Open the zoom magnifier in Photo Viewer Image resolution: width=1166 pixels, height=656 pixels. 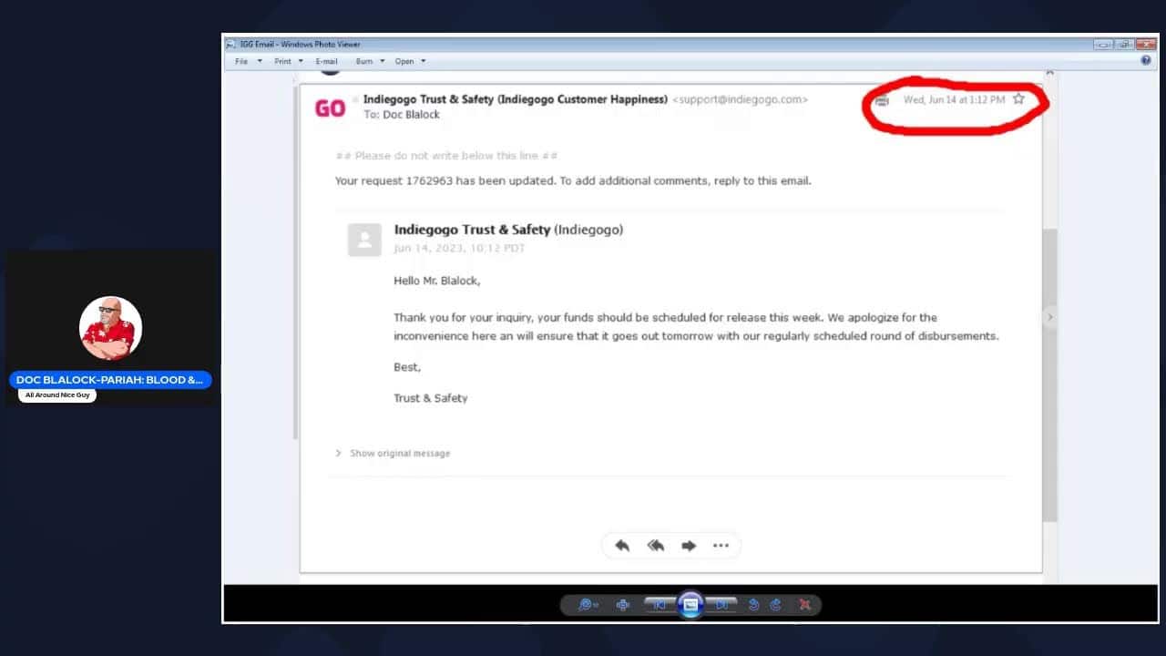[586, 604]
